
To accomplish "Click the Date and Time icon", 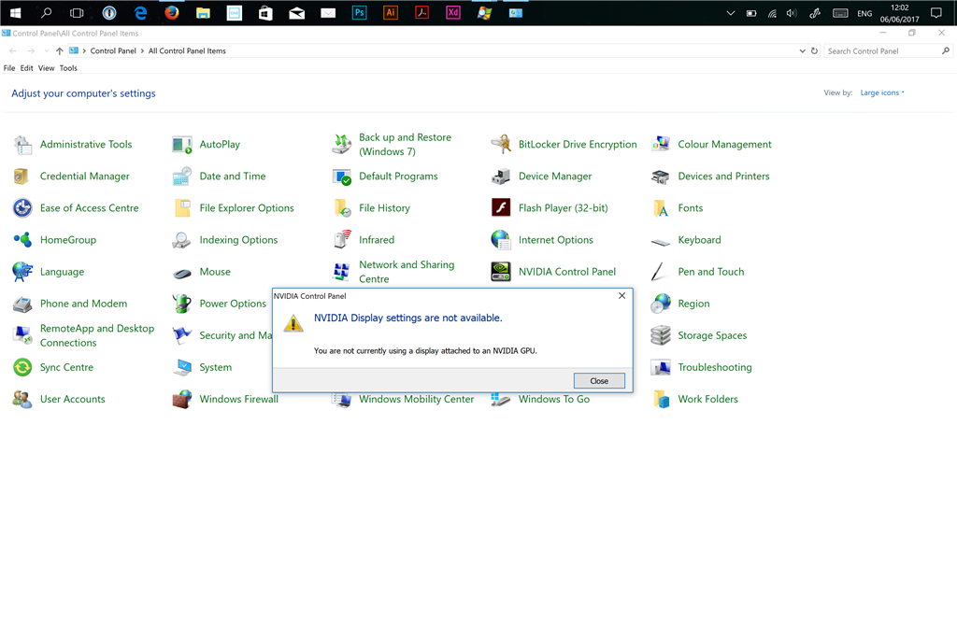I will coord(182,177).
